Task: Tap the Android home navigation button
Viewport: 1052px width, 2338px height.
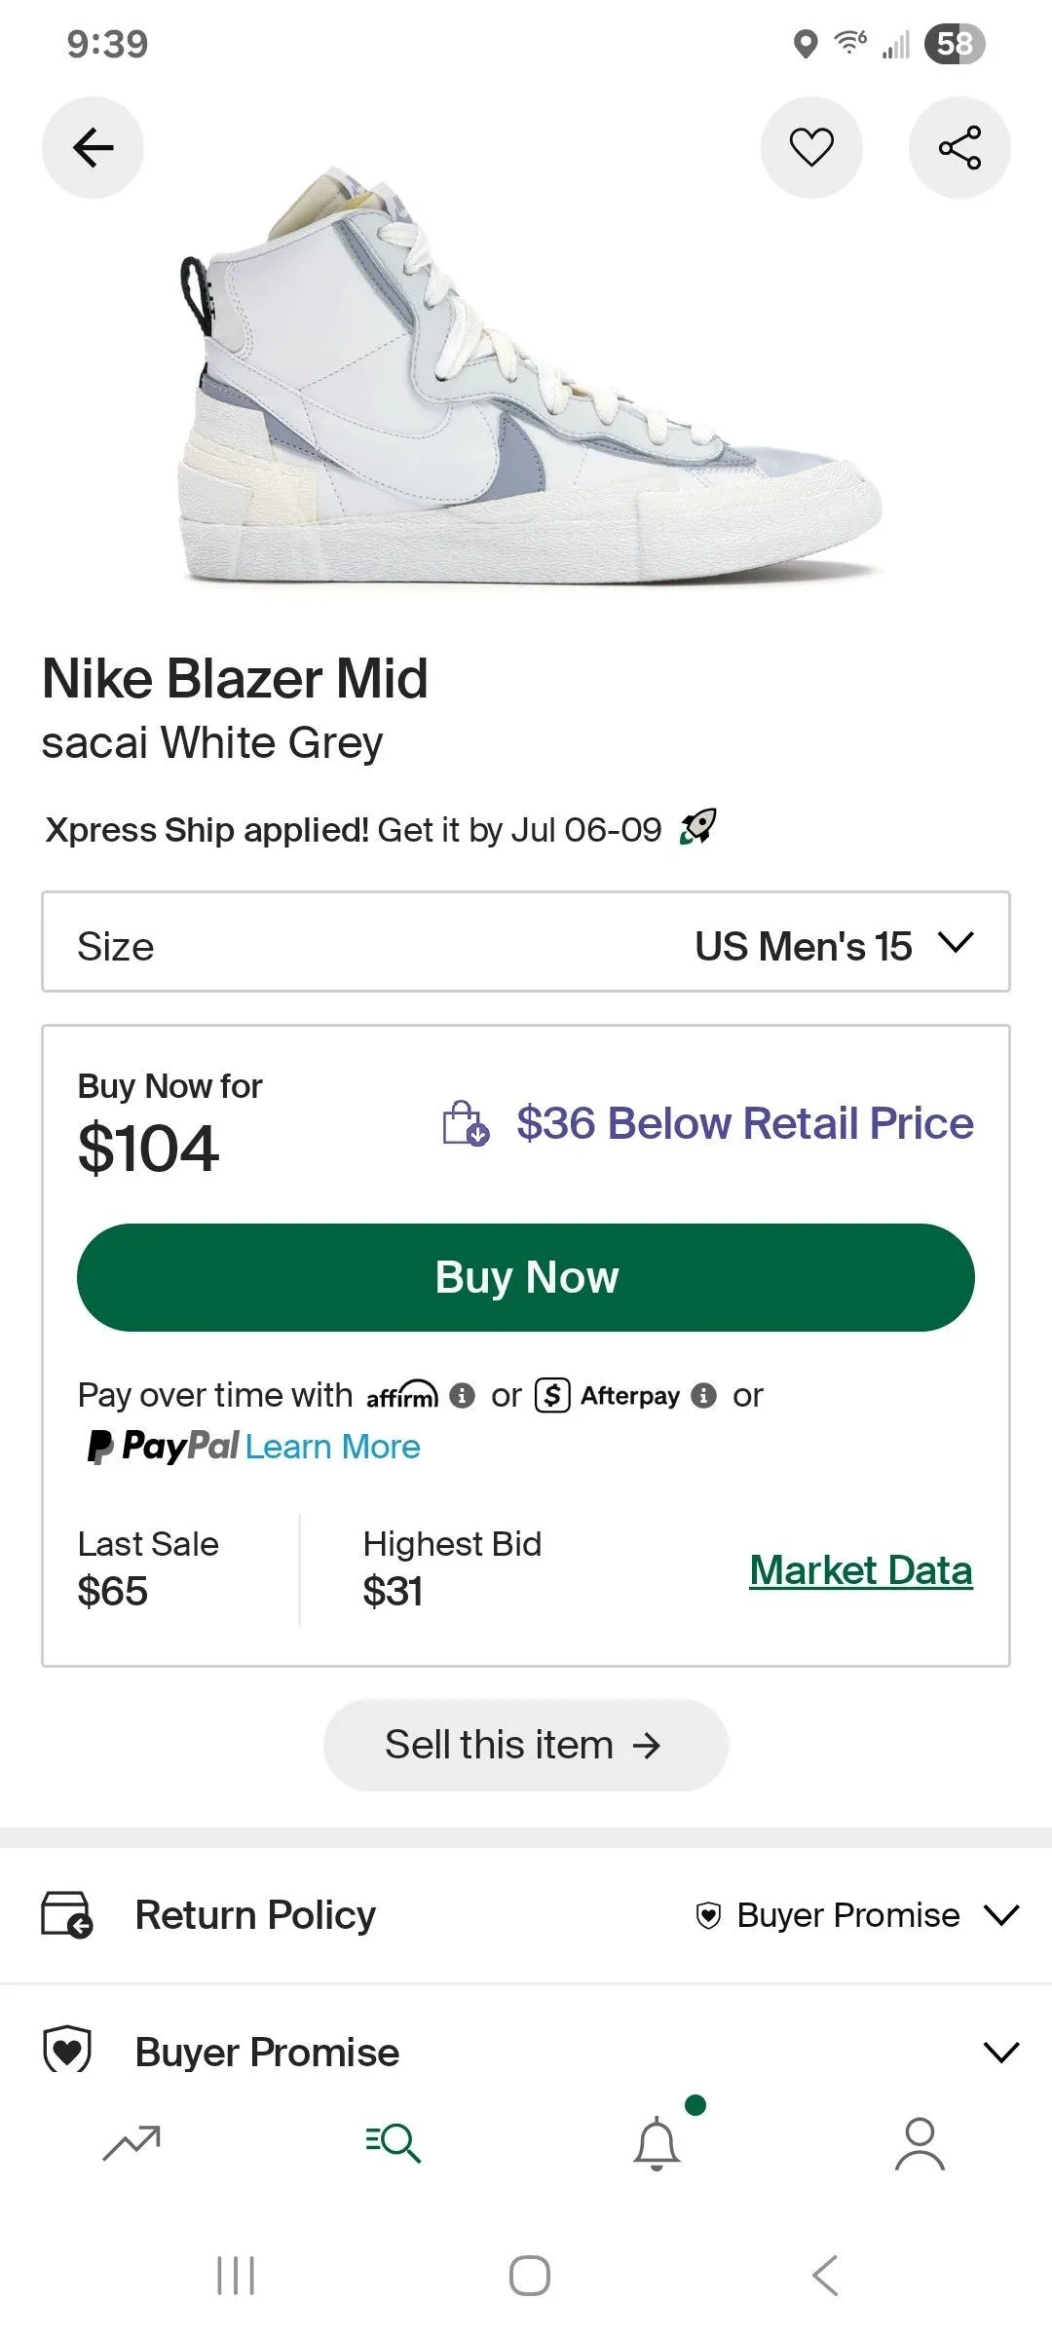Action: (529, 2276)
